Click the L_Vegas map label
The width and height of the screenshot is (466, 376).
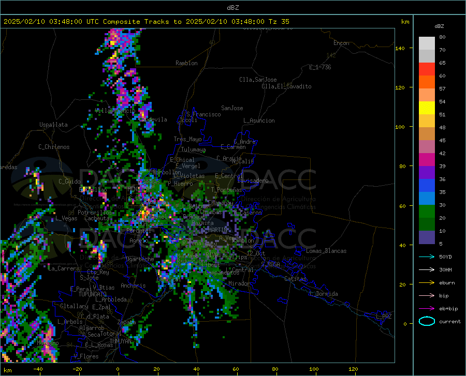[66, 218]
